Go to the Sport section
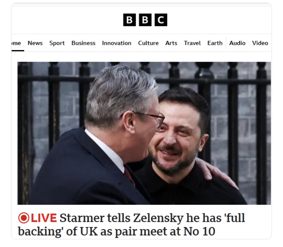283x247 pixels. pos(57,43)
